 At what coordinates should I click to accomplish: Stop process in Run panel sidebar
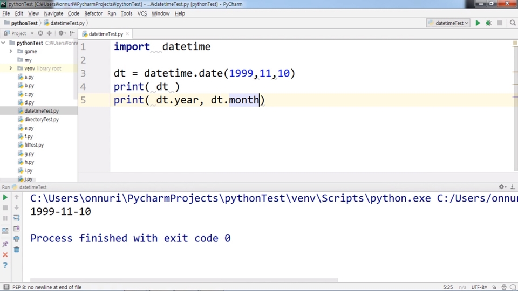pos(5,208)
